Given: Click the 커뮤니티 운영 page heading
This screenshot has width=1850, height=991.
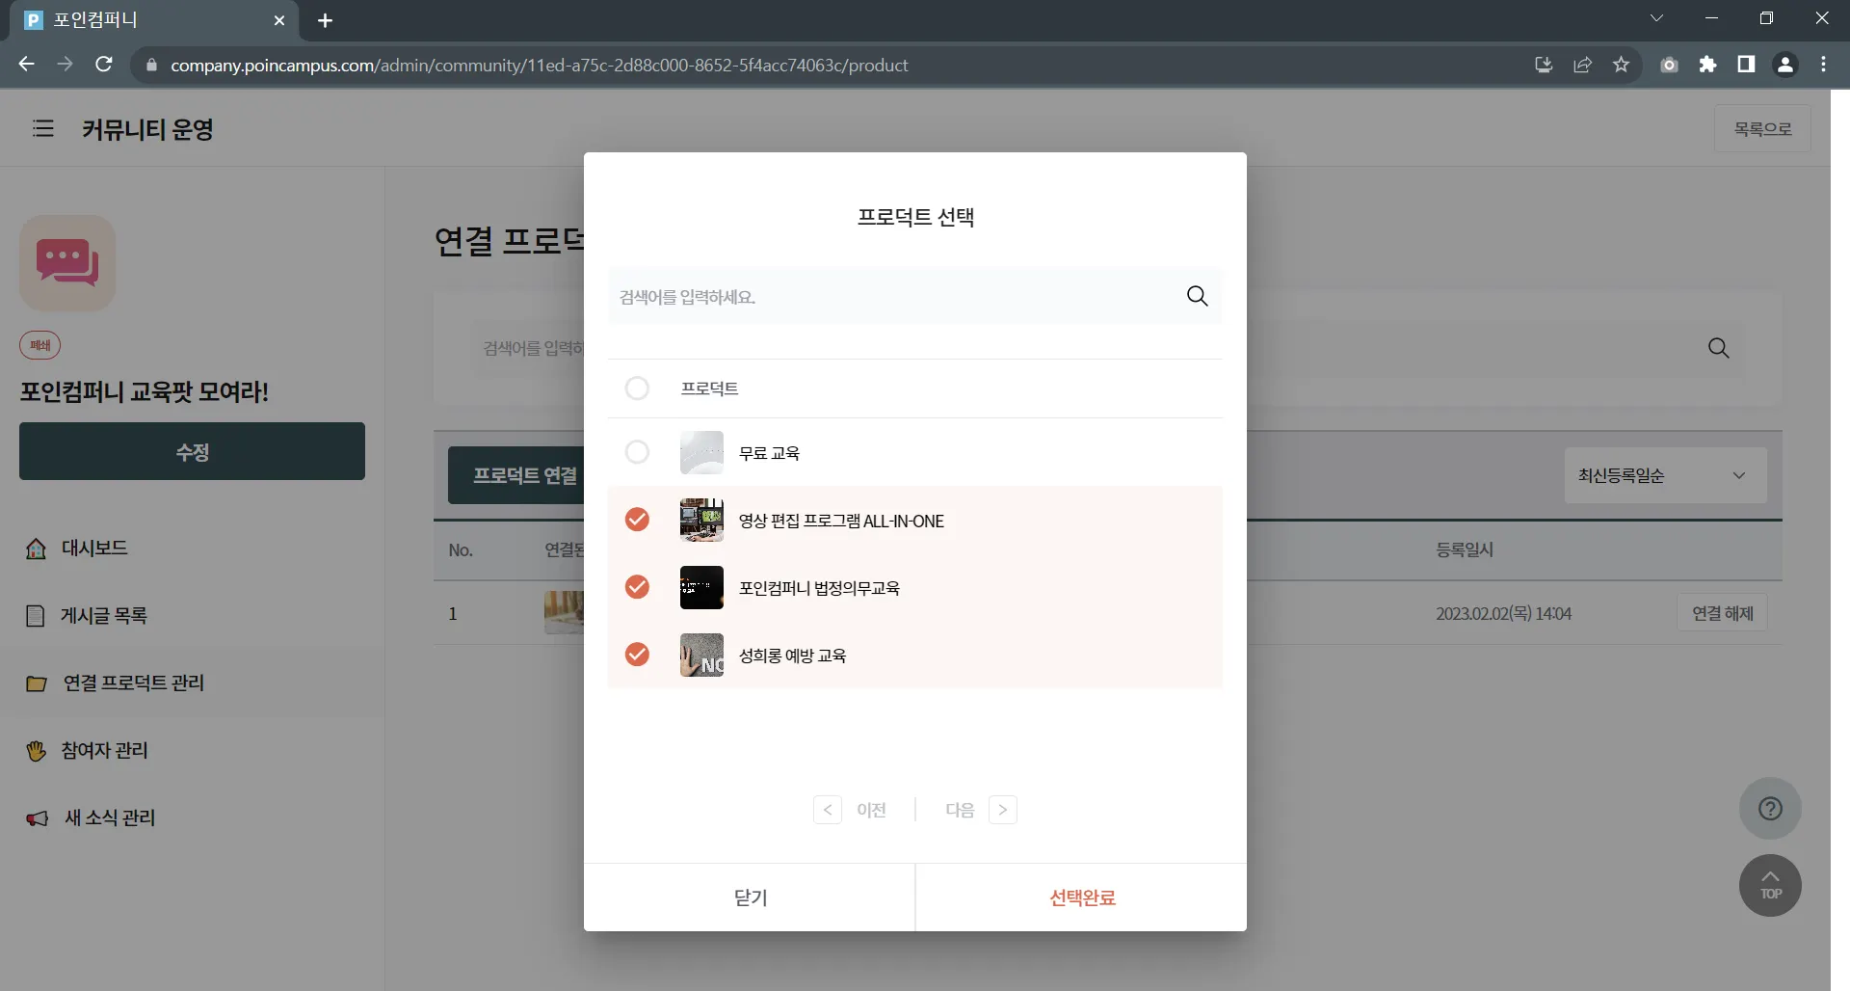Looking at the screenshot, I should (x=147, y=129).
